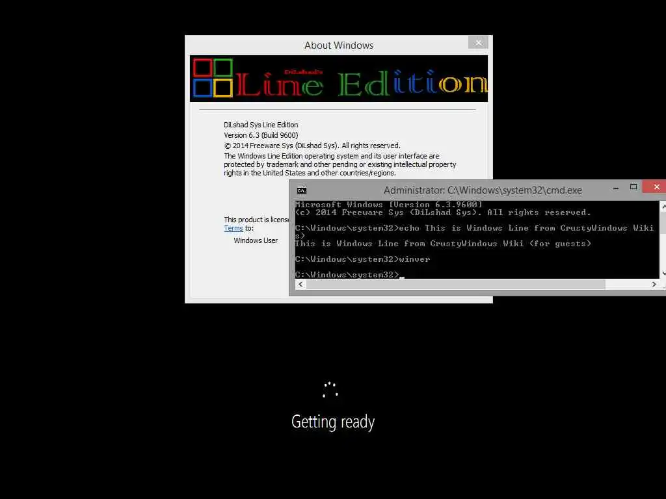Maximize the Administrator cmd.exe window

(x=633, y=186)
